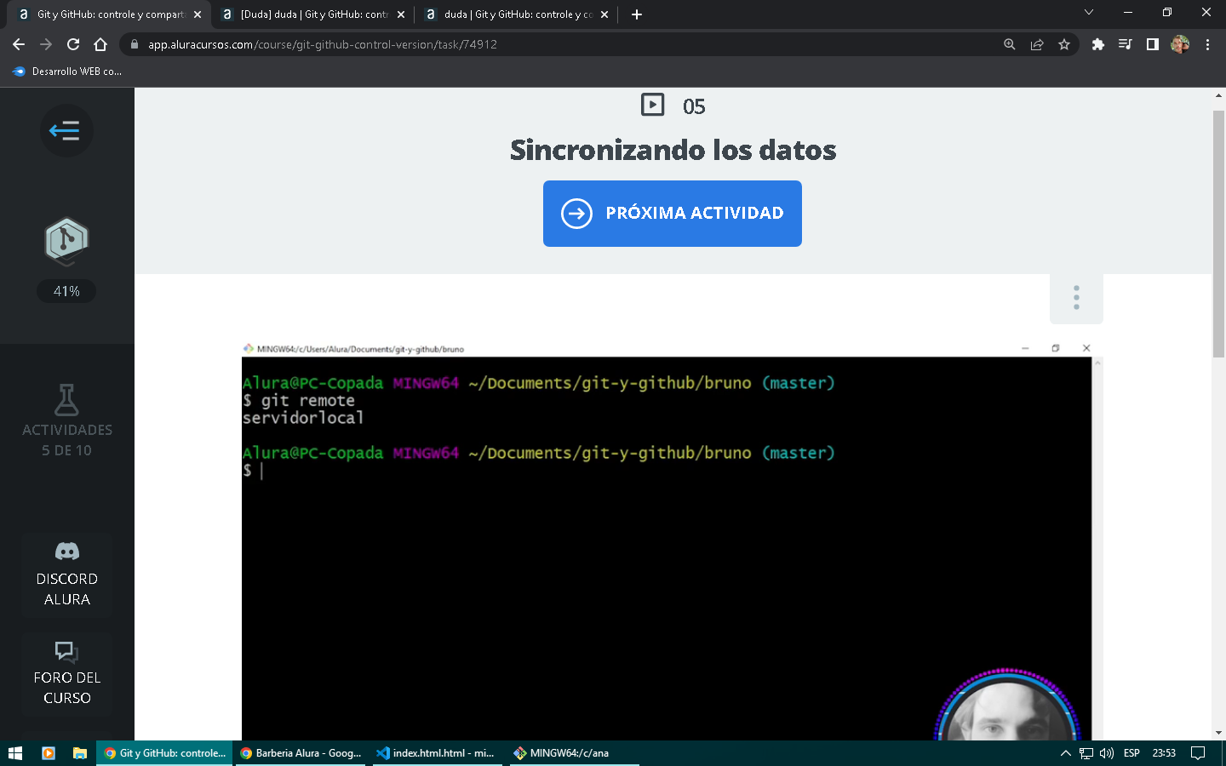Image resolution: width=1226 pixels, height=766 pixels.
Task: Share this page icon in address bar
Action: pos(1037,44)
